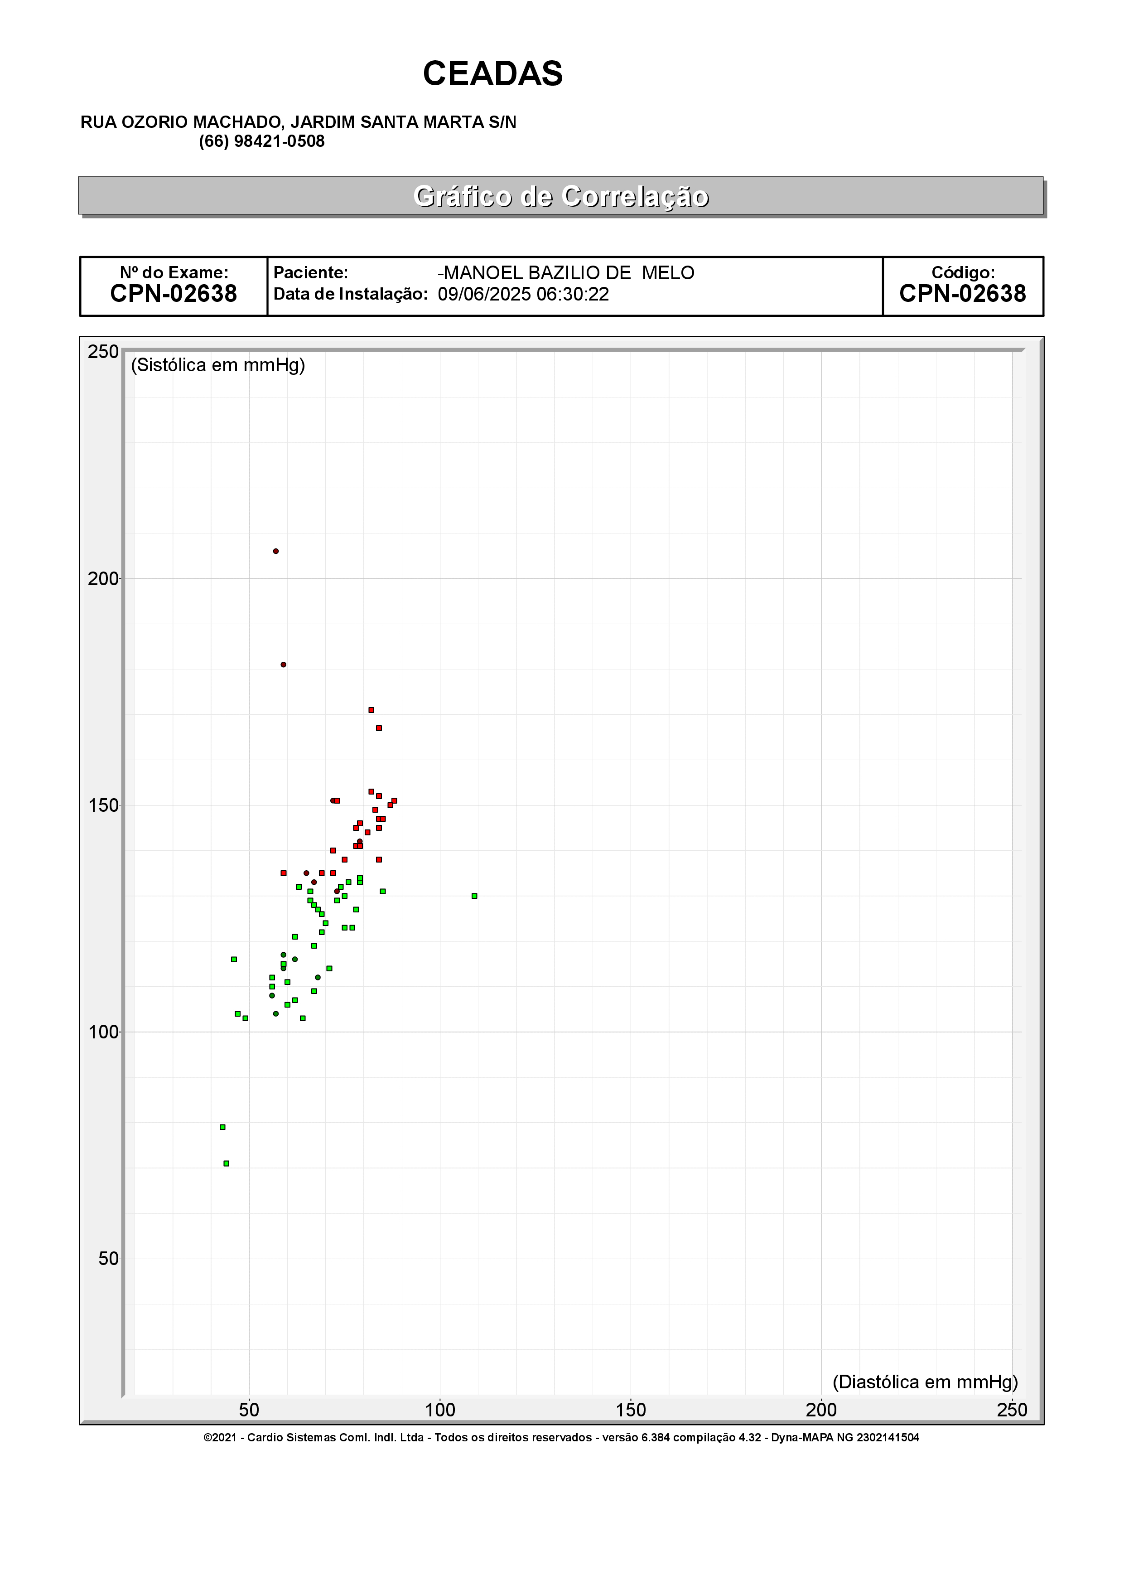Click the Data de Instalação: label

[x=350, y=294]
